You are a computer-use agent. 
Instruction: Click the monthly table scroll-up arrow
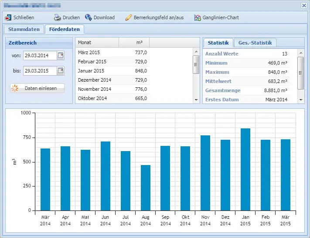(196, 52)
